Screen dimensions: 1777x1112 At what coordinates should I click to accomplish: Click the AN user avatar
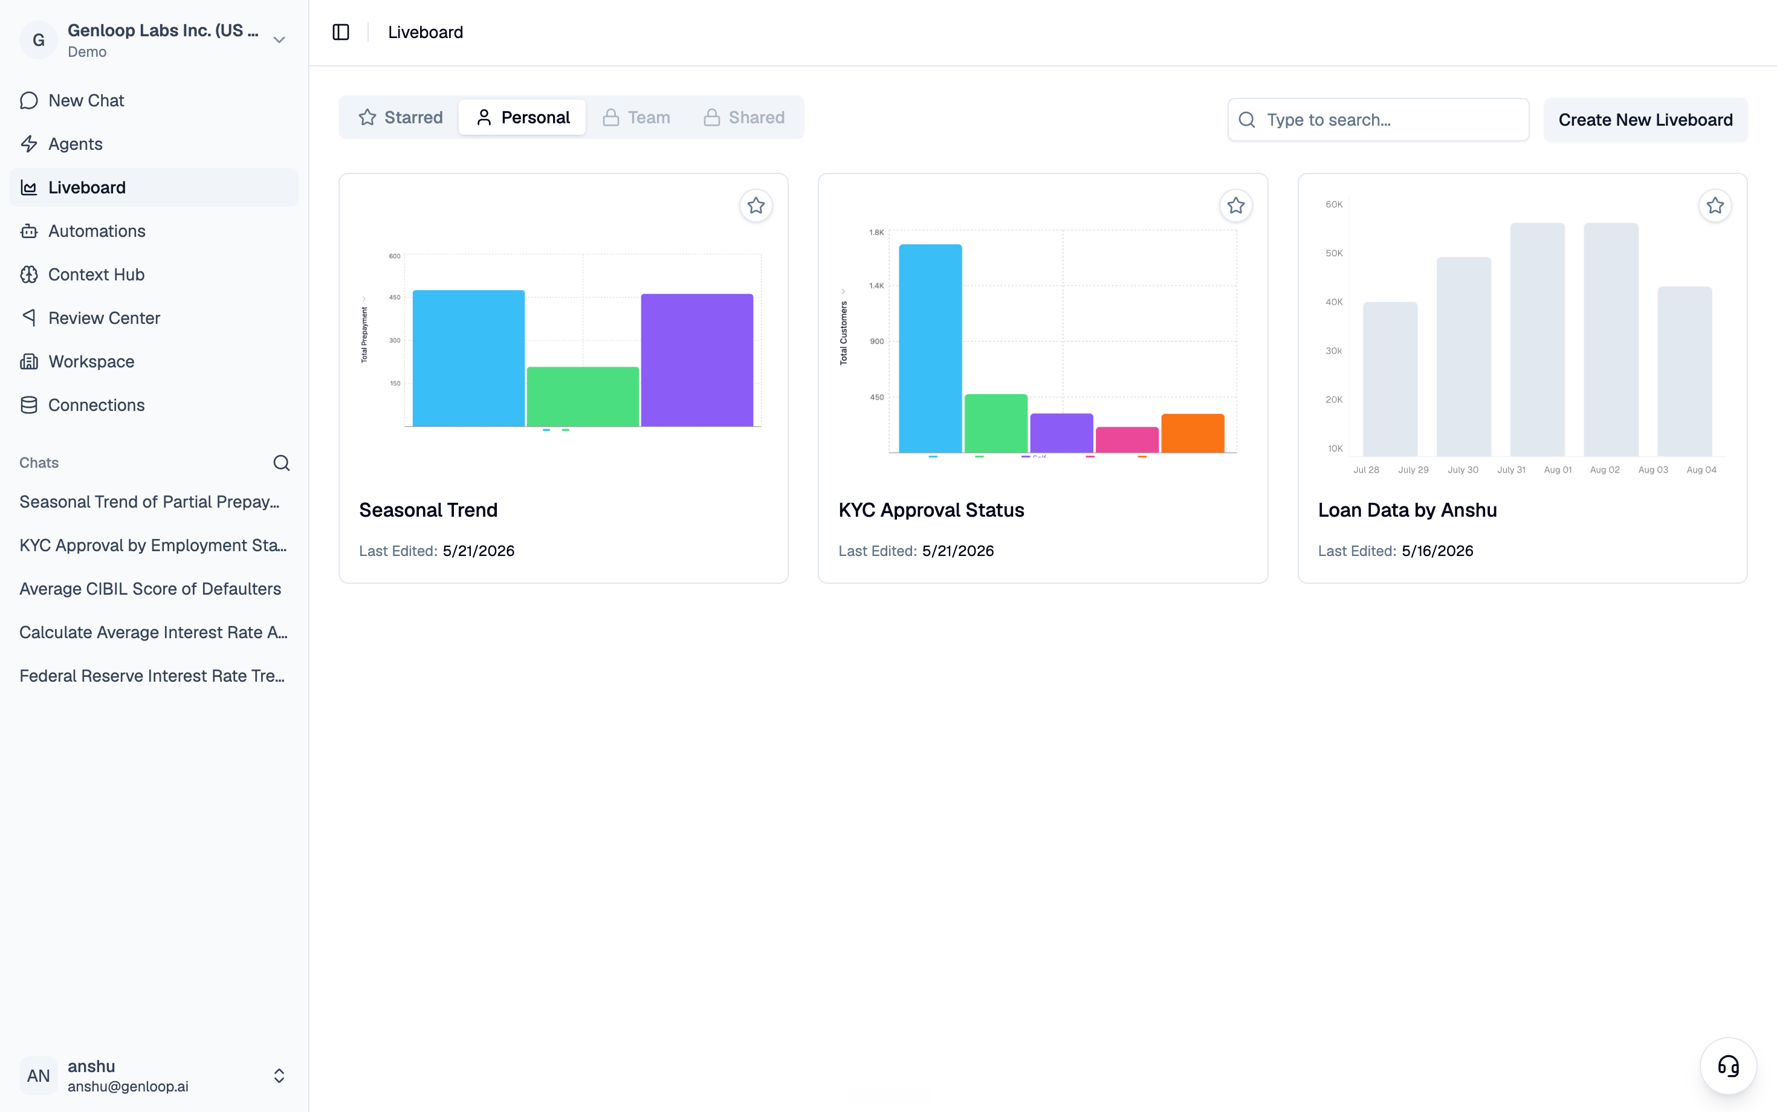click(x=39, y=1075)
